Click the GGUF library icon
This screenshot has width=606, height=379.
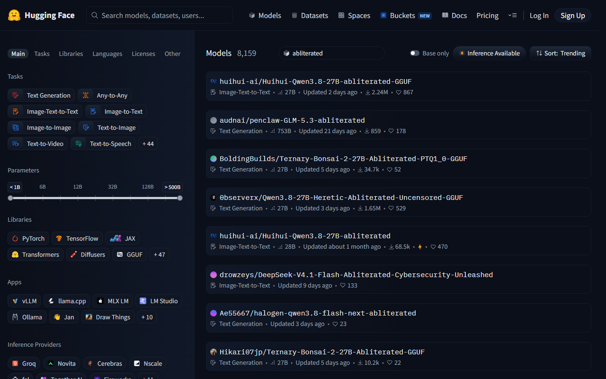120,254
